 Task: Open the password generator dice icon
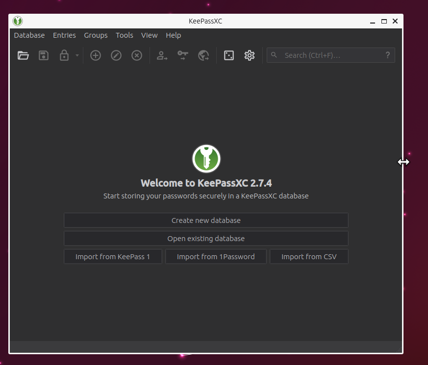pos(228,55)
